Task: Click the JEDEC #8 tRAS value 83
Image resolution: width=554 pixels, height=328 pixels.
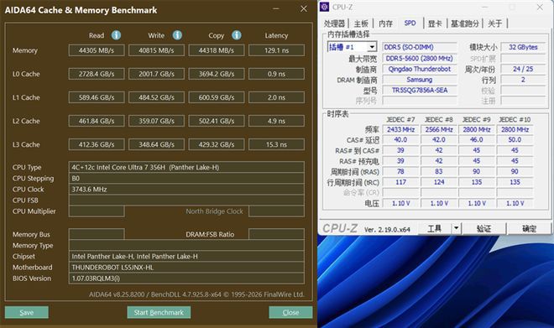Action: pos(439,172)
